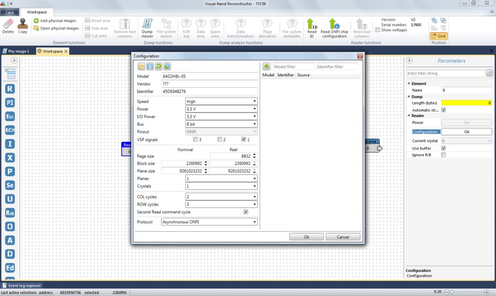Open the Crystals dropdown
This screenshot has height=296, width=496.
coord(221,186)
